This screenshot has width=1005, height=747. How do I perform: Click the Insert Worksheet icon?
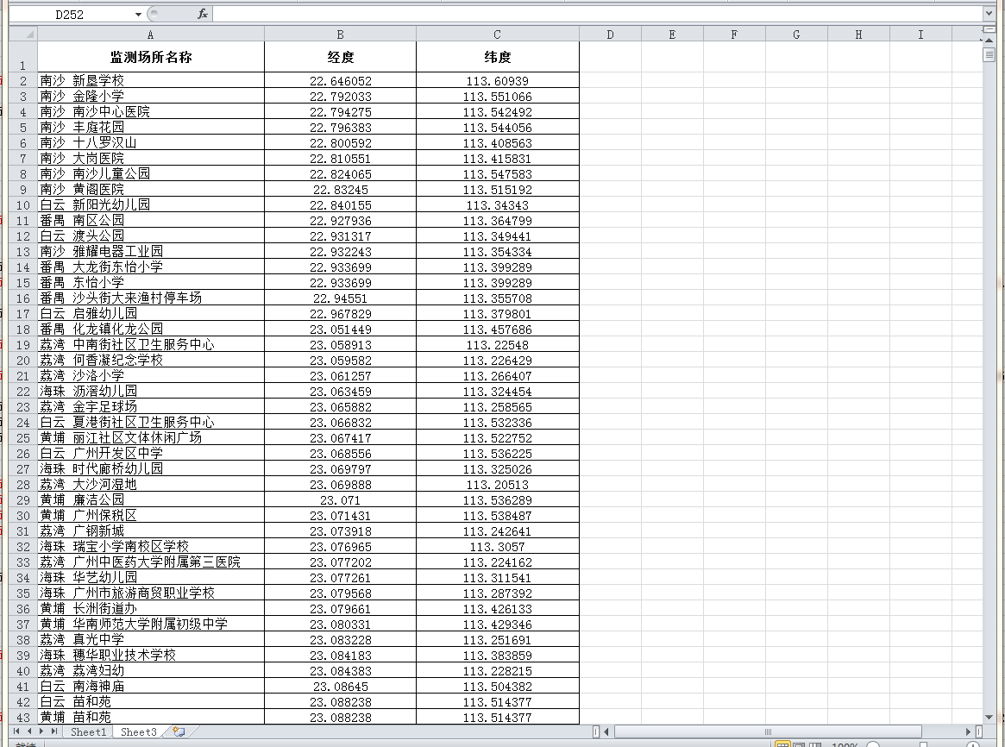[179, 731]
